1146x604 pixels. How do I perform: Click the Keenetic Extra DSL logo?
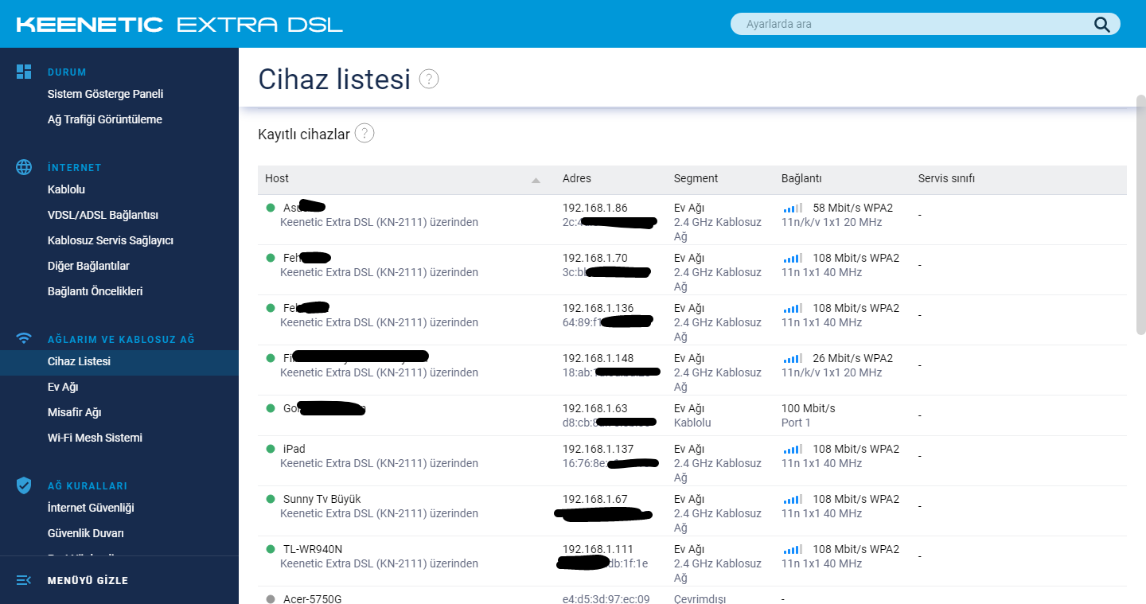pyautogui.click(x=180, y=24)
